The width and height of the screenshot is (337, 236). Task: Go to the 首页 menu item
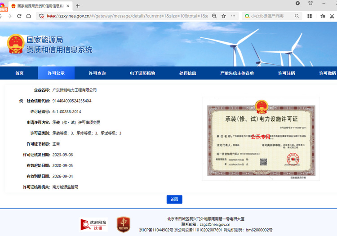19,73
